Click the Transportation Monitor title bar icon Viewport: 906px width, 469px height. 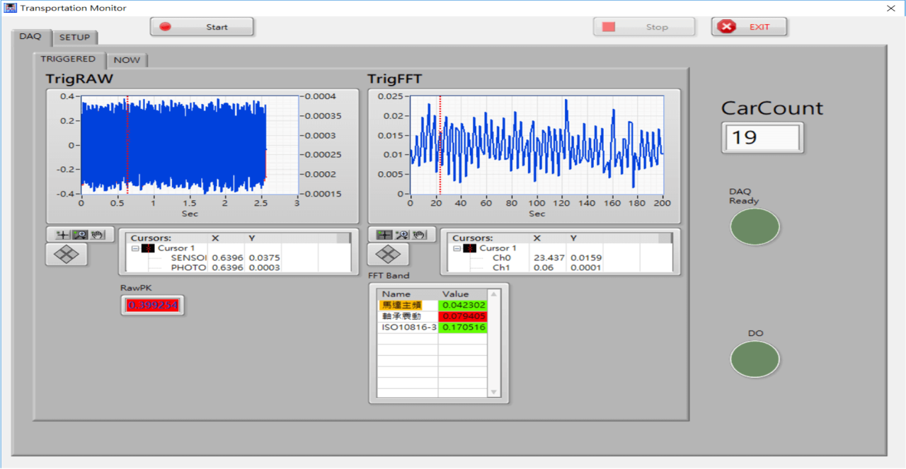(11, 8)
